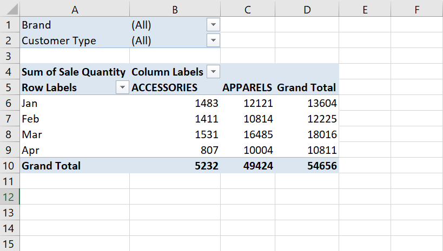Click the Brand label cell
This screenshot has width=443, height=251.
click(x=75, y=25)
